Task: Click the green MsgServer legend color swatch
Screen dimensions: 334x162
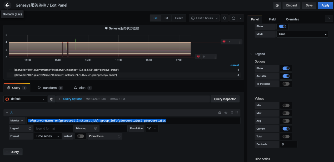Action: click(11, 70)
